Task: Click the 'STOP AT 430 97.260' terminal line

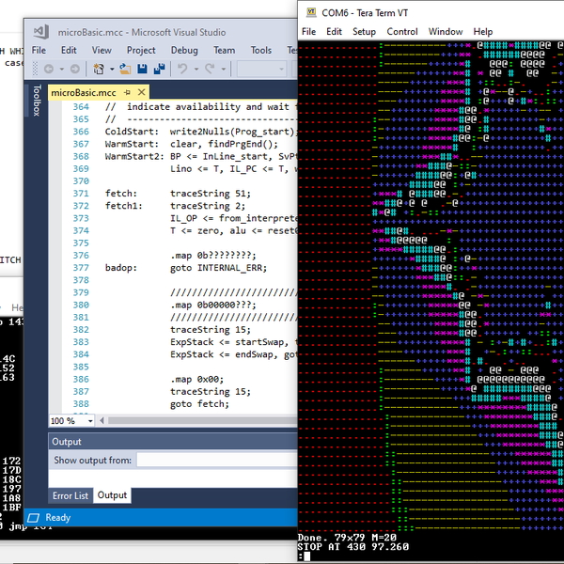Action: (352, 547)
